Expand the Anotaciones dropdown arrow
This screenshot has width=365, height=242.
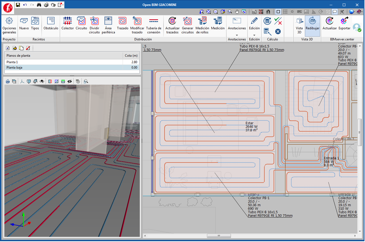237,35
